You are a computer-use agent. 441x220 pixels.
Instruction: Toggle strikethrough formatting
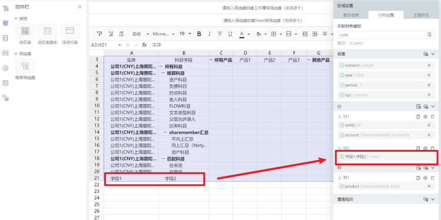220,34
